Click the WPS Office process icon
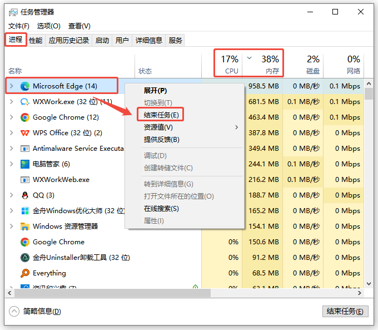 click(25, 133)
